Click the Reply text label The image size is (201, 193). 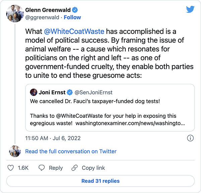tap(56, 168)
